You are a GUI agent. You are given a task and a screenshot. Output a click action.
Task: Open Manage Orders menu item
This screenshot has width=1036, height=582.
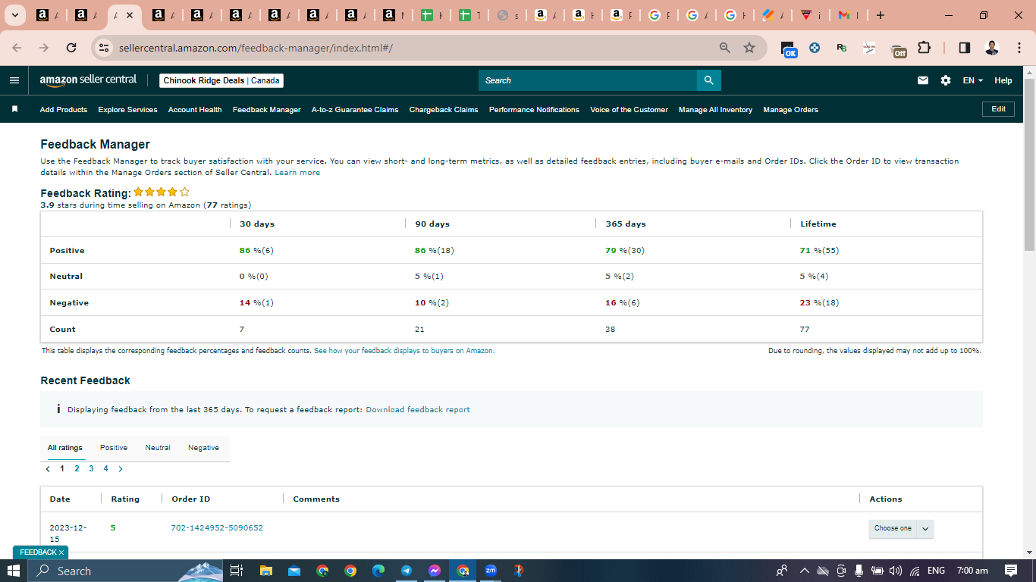pyautogui.click(x=790, y=109)
